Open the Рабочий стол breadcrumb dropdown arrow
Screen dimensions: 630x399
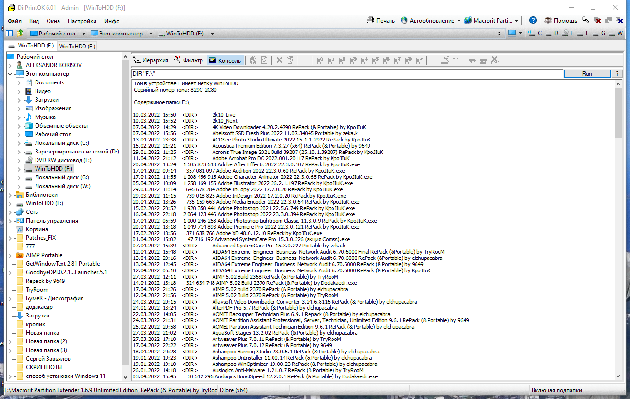pyautogui.click(x=83, y=34)
